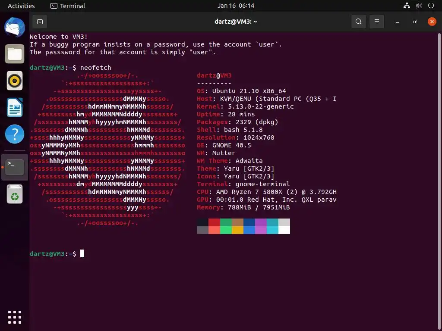Screen dimensions: 442x331
Task: Open the terminal hamburger menu
Action: 376,22
